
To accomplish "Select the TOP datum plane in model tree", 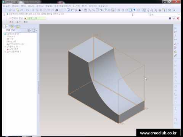I will point(10,39).
